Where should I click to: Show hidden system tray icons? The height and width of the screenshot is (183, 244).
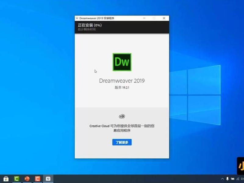[222, 179]
